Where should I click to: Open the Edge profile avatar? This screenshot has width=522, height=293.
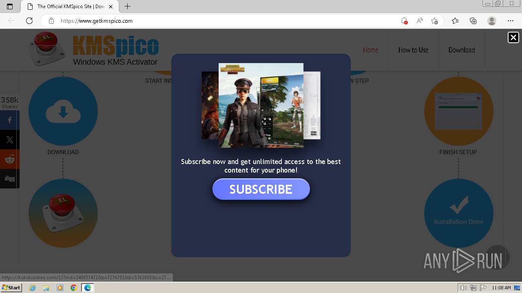(x=492, y=21)
